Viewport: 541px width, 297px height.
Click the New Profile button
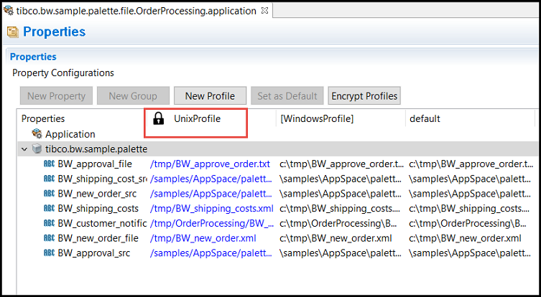[216, 95]
